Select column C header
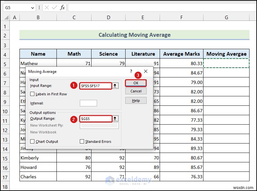The image size is (257, 191). click(74, 18)
